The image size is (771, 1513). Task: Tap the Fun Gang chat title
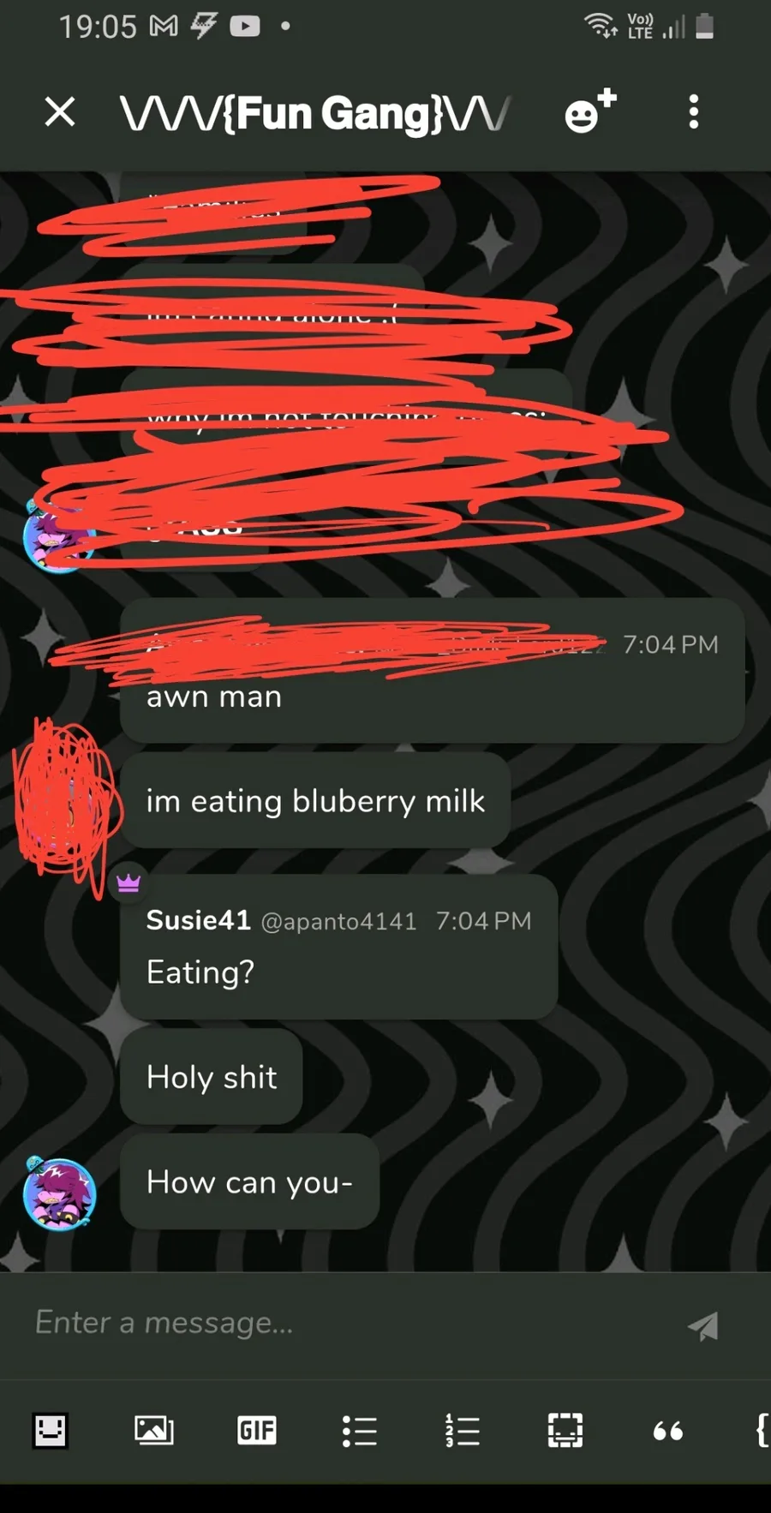315,112
